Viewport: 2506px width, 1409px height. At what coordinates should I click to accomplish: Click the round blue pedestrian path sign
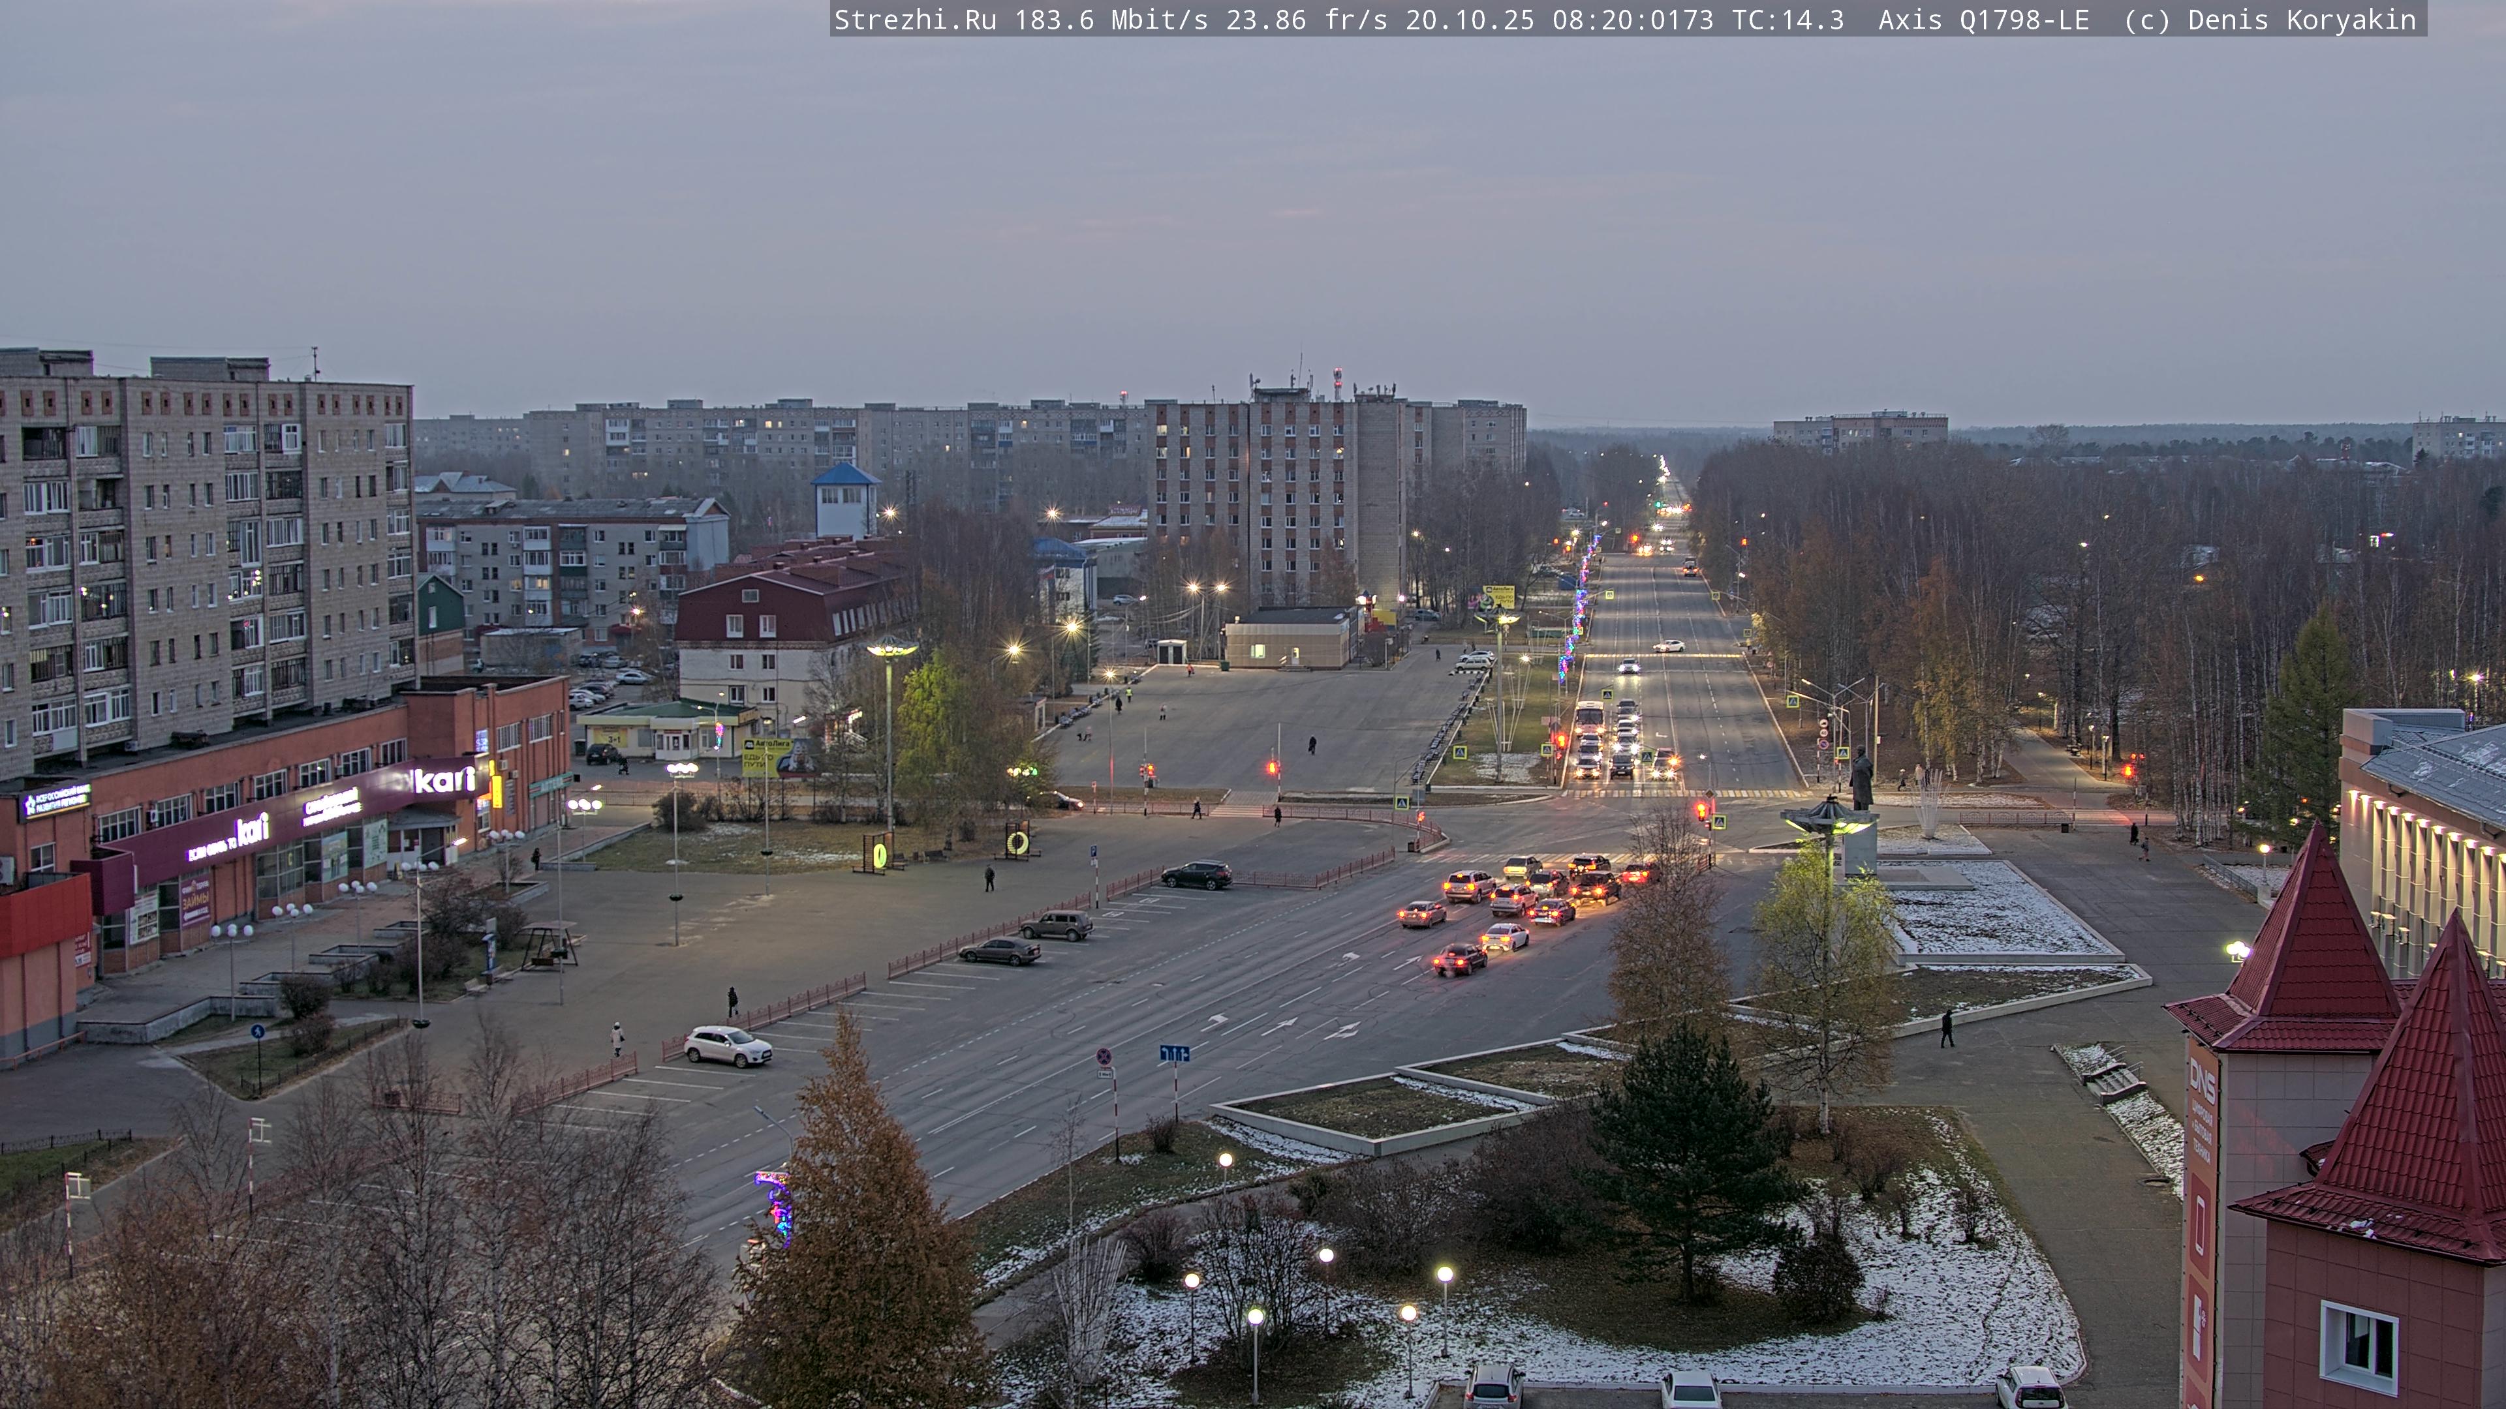click(257, 1031)
